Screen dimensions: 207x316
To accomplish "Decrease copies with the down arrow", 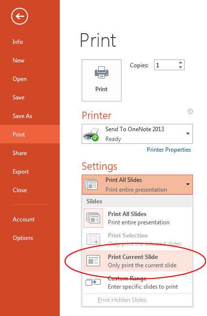I will click(x=180, y=67).
